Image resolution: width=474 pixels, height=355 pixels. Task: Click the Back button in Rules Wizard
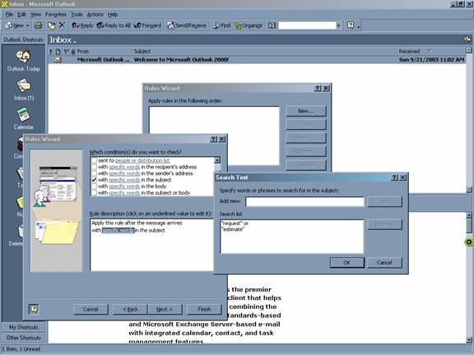pyautogui.click(x=130, y=309)
